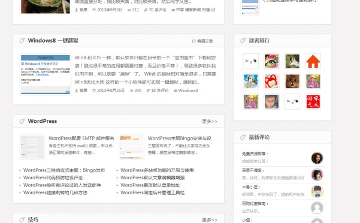This screenshot has width=360, height=223.
Task: Click the comment icon beside 18 条评论
Action: click(148, 91)
